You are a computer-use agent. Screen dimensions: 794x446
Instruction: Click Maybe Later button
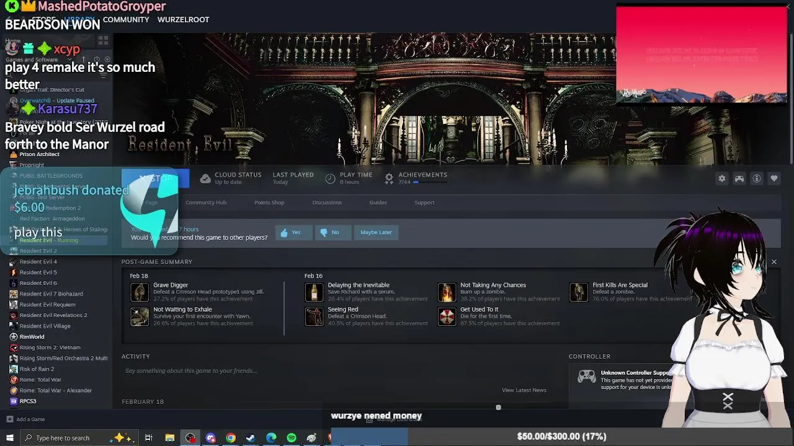point(376,232)
